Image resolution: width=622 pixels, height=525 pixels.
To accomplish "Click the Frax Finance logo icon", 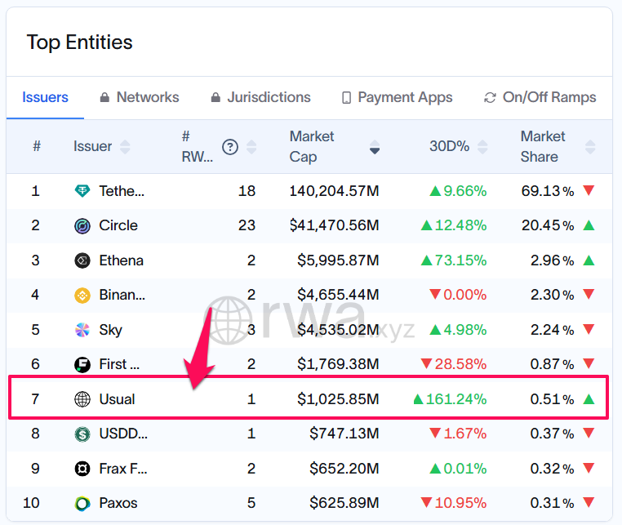I will [82, 469].
